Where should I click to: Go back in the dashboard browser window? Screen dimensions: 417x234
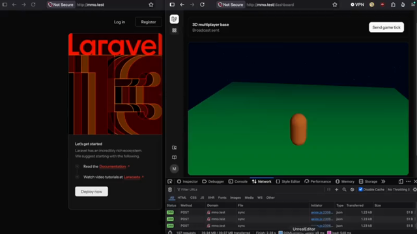(x=182, y=5)
